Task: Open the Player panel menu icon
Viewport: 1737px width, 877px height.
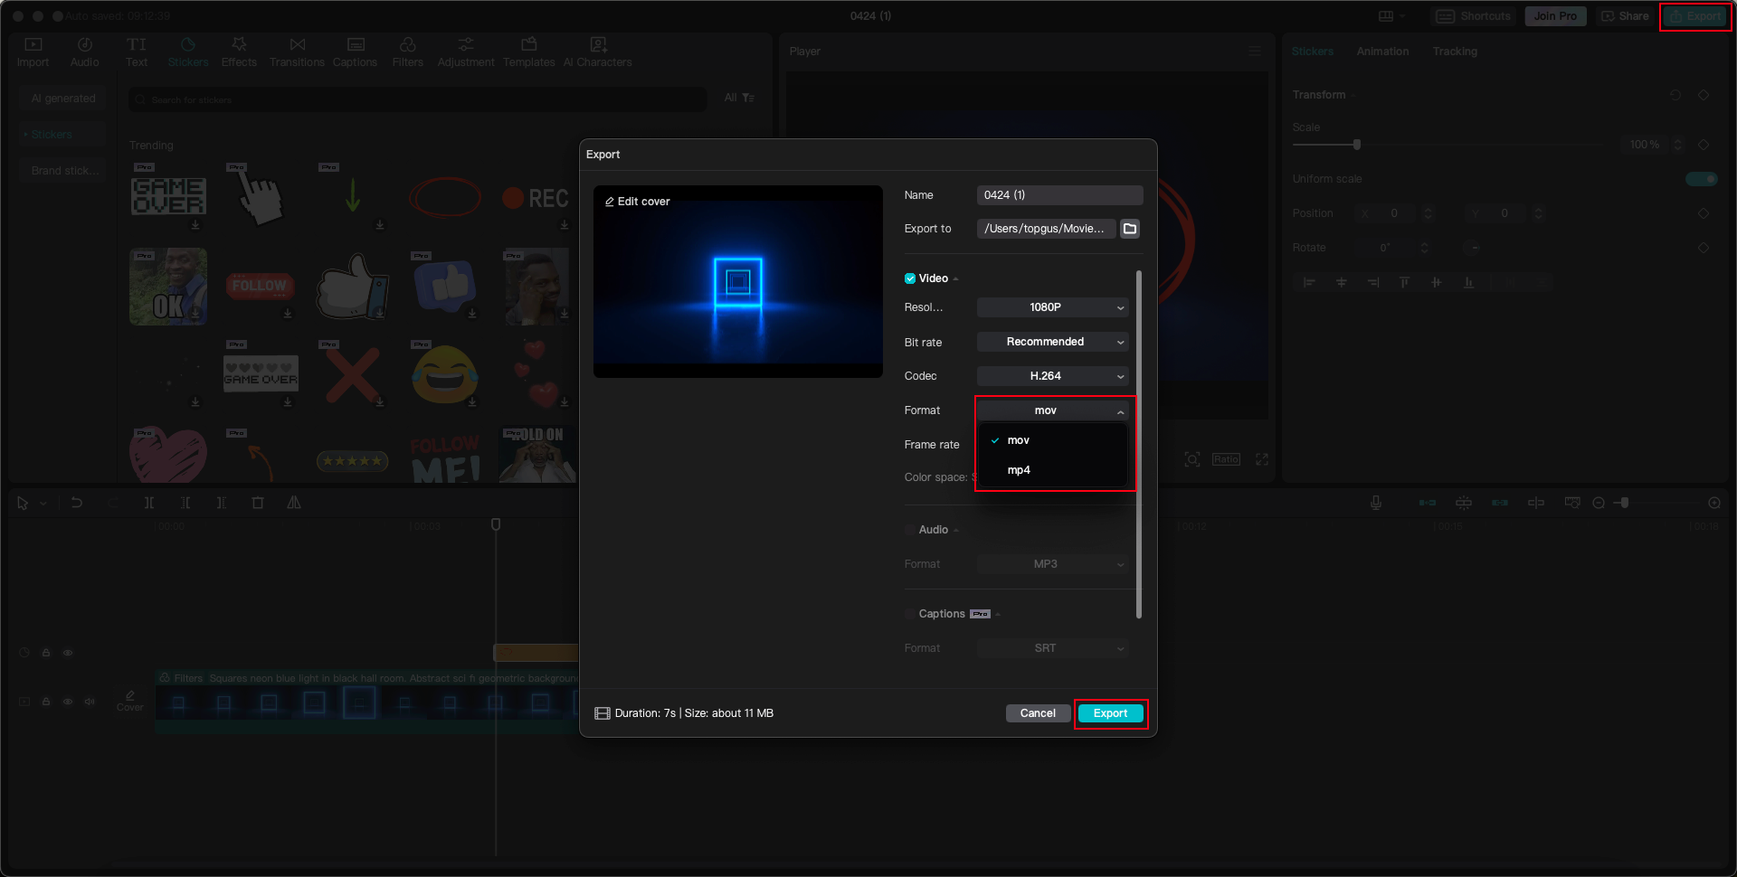Action: (x=1255, y=52)
